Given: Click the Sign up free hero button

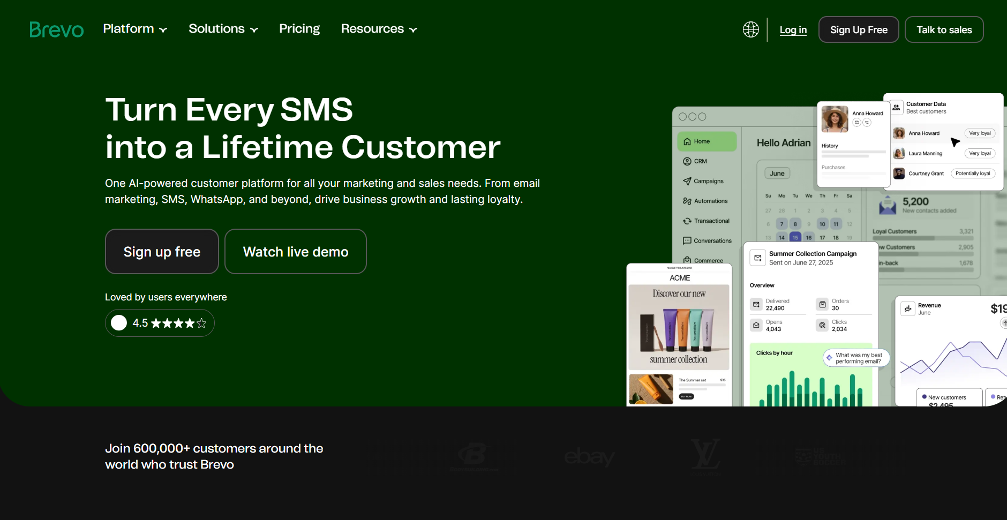Looking at the screenshot, I should 162,252.
